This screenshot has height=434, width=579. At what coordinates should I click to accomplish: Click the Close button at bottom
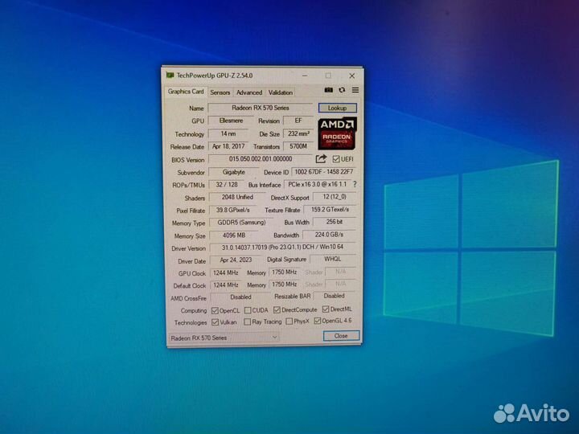(x=341, y=336)
